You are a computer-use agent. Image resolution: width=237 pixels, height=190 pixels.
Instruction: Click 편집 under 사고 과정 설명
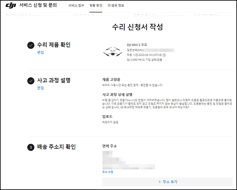click(x=41, y=88)
